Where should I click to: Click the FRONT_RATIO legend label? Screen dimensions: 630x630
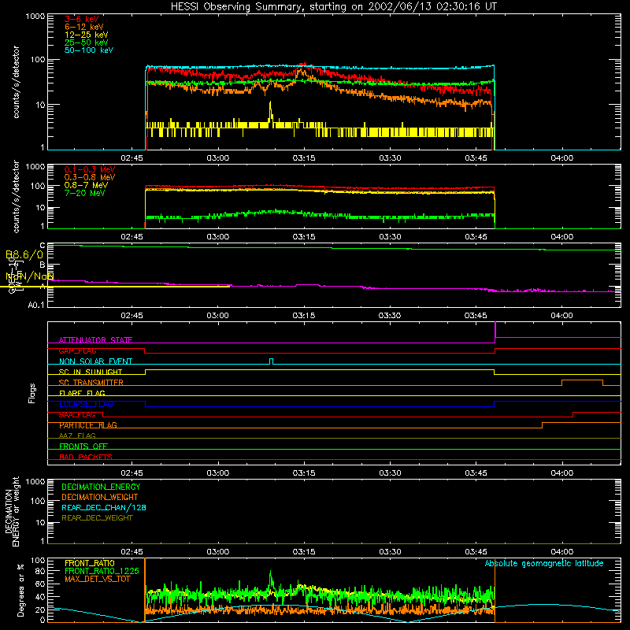click(x=90, y=563)
